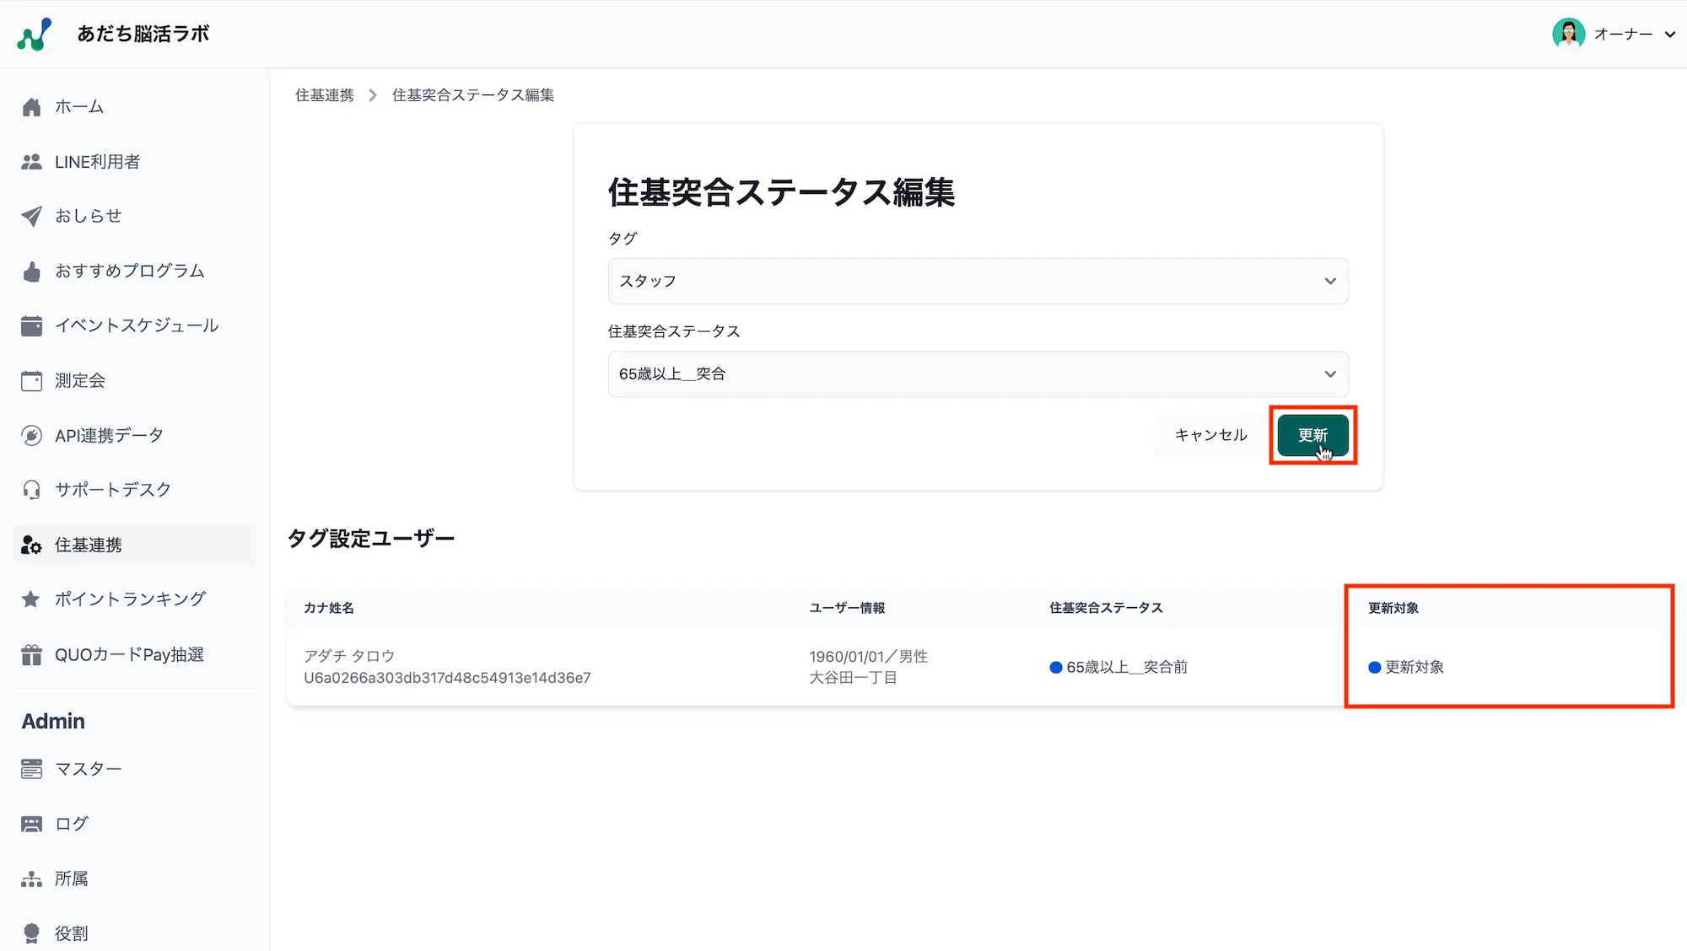Image resolution: width=1687 pixels, height=951 pixels.
Task: Open QUOカードPay抽選 gift icon
Action: [x=31, y=655]
